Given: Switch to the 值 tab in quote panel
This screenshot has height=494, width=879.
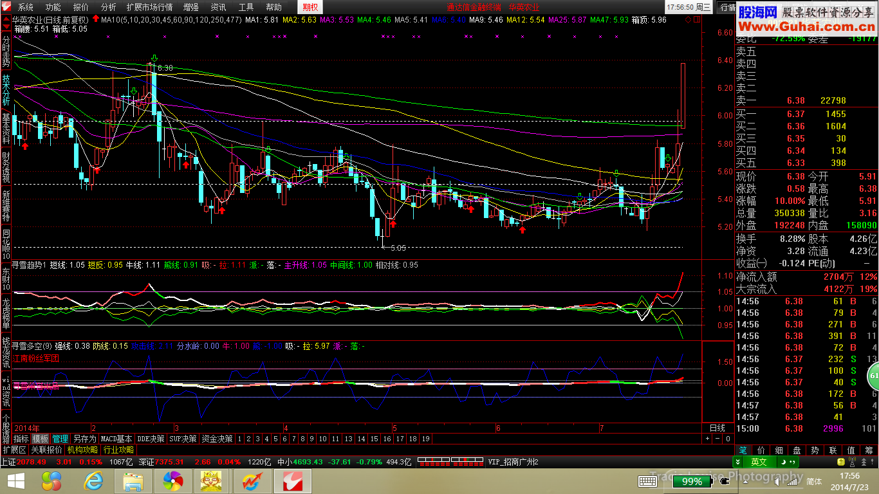Looking at the screenshot, I should click(x=851, y=450).
